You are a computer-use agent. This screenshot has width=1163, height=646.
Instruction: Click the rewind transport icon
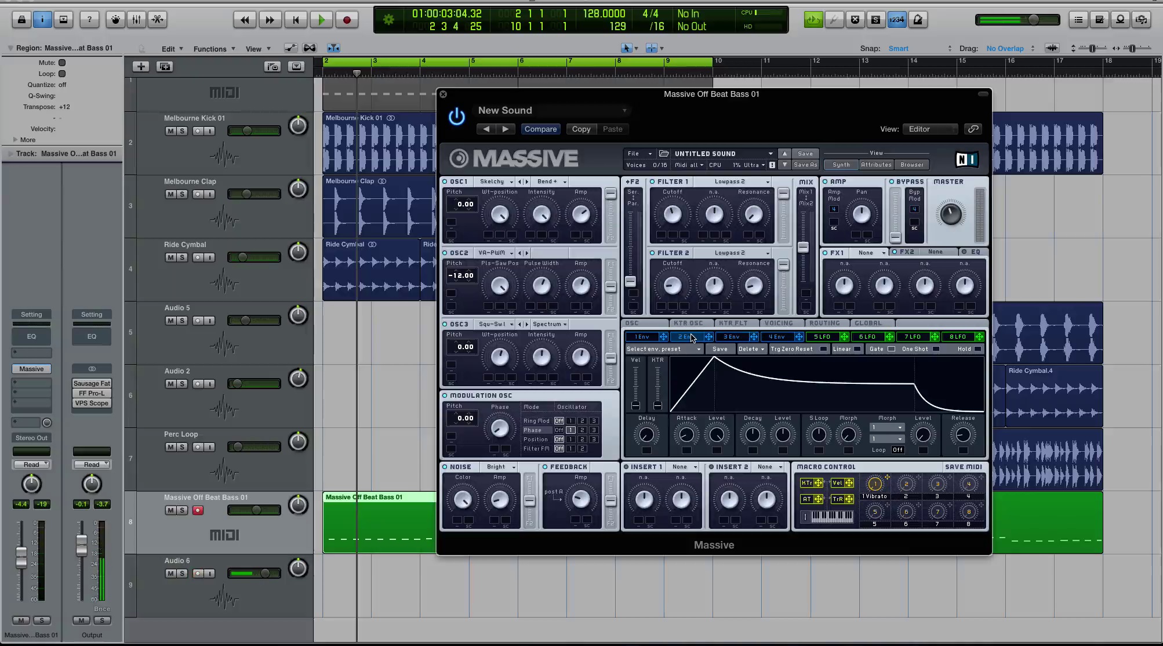click(245, 20)
